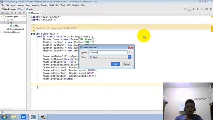
Task: Open the Edit menu
Action: [x=7, y=5]
